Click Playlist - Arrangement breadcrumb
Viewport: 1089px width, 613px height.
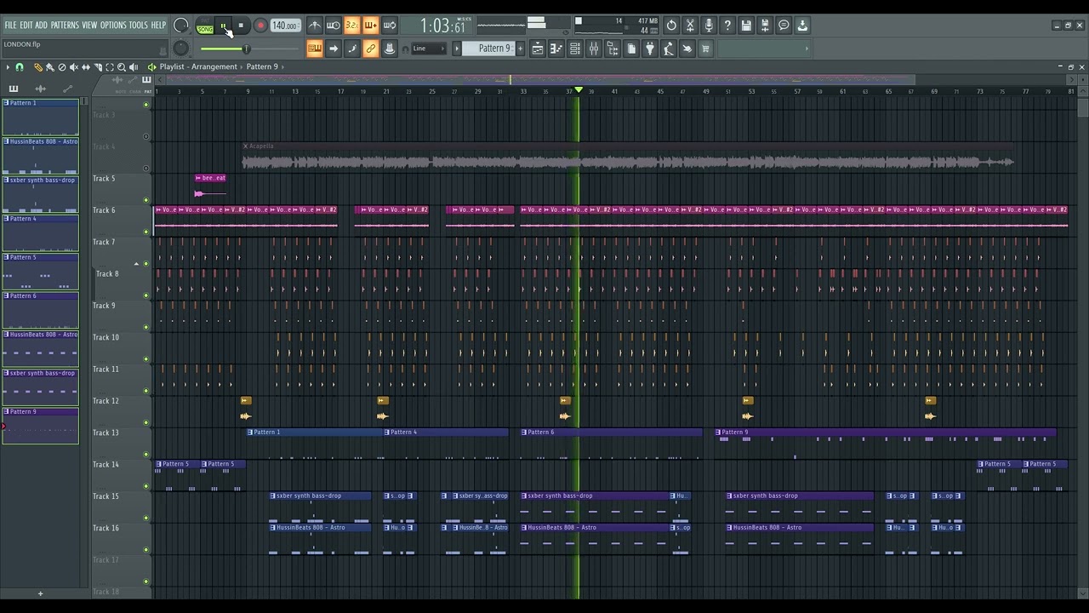[x=198, y=66]
